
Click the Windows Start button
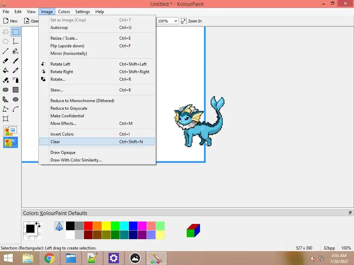[x=8, y=258]
